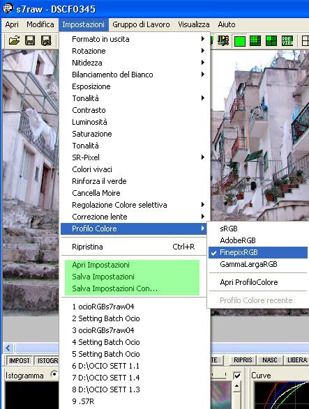Open recent setting 4 Setting Batch Ocio
Viewport: 309px width, 409px height.
tap(135, 342)
